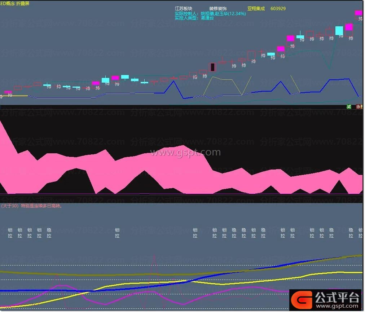365x312 pixels.
Task: Click the 折叠屏 concept tag
Action: click(x=23, y=3)
